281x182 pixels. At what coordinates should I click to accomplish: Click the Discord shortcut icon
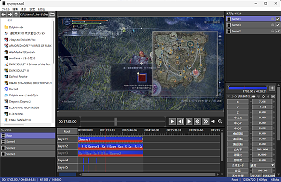[6, 89]
